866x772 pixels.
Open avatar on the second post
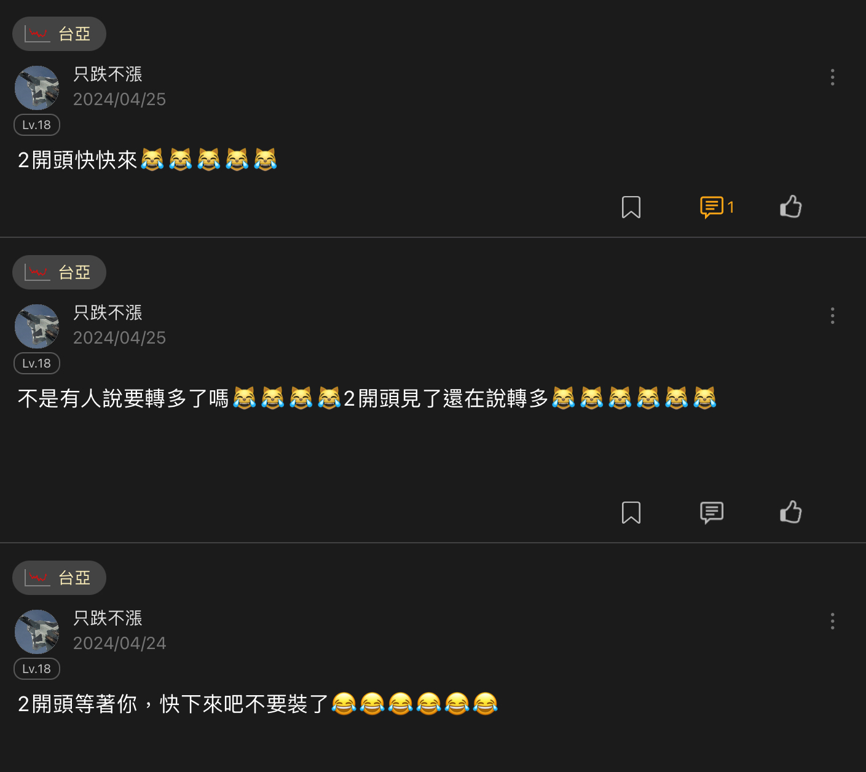[x=37, y=326]
